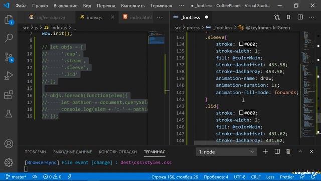Open the Search view in activity bar
This screenshot has height=181, width=321.
(9, 38)
